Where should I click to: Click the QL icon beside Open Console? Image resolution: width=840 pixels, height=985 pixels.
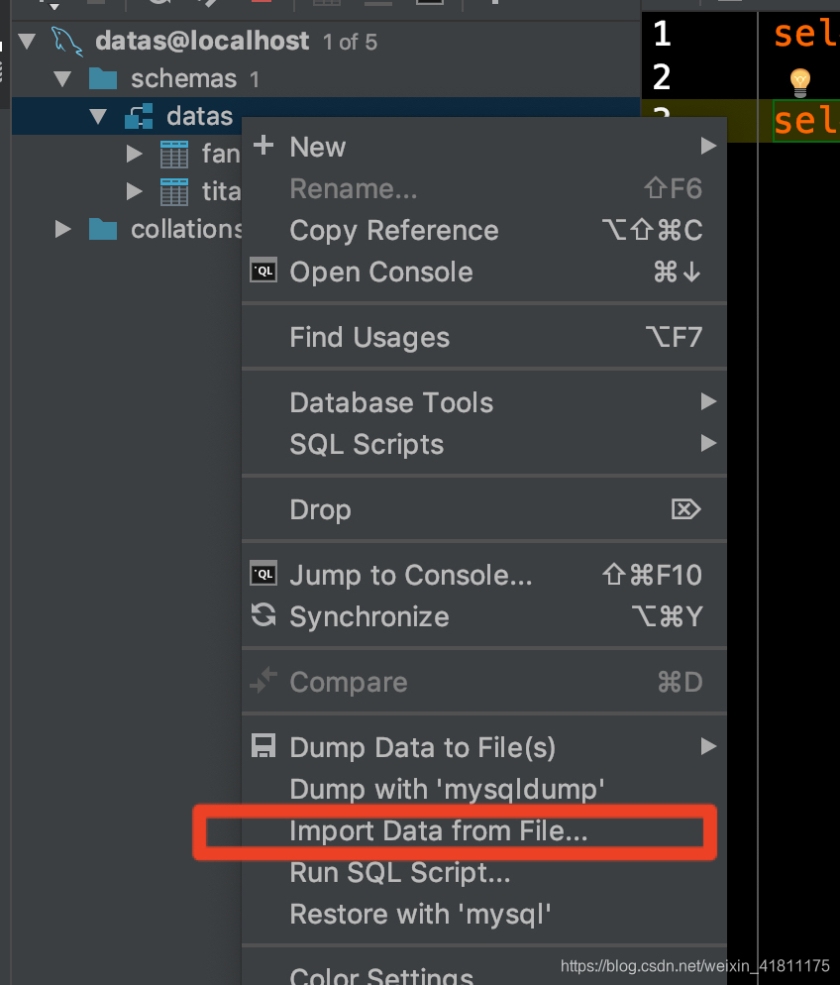click(x=262, y=272)
